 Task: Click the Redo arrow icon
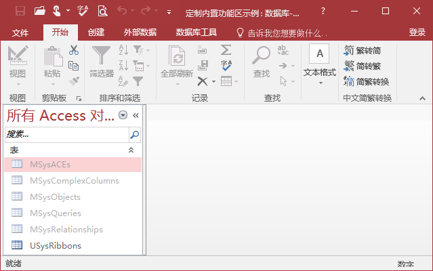146,11
